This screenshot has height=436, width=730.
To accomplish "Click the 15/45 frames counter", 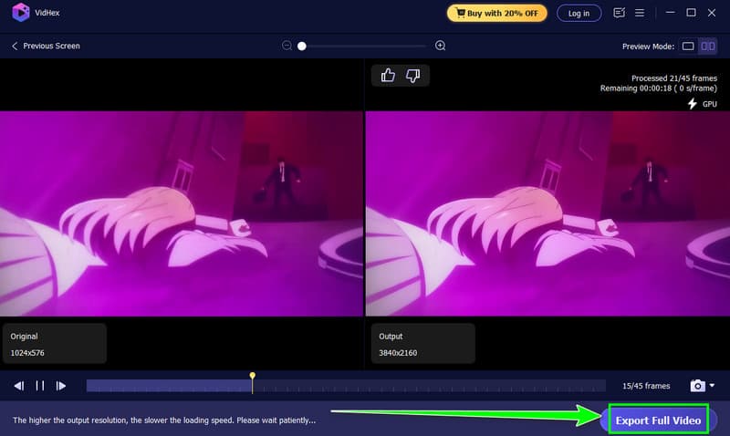I will (x=646, y=386).
